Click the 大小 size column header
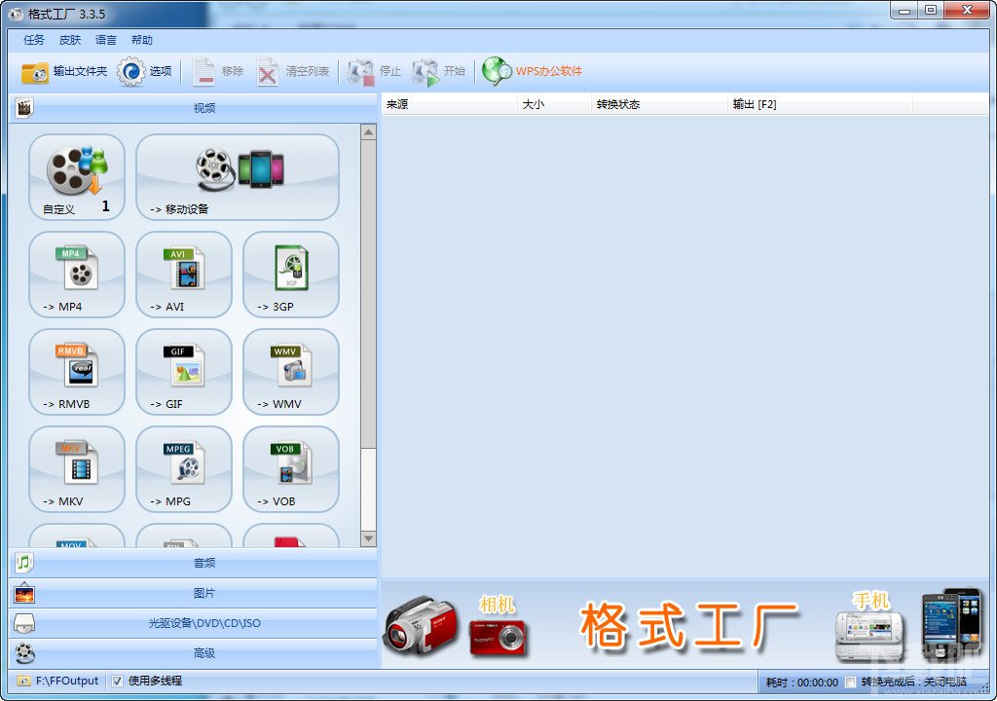Screen dimensions: 997x701 [x=554, y=104]
